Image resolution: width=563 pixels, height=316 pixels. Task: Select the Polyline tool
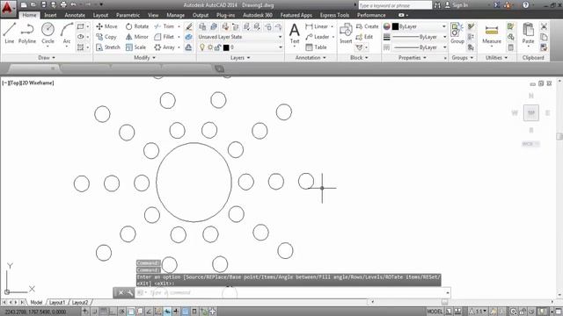coord(27,33)
